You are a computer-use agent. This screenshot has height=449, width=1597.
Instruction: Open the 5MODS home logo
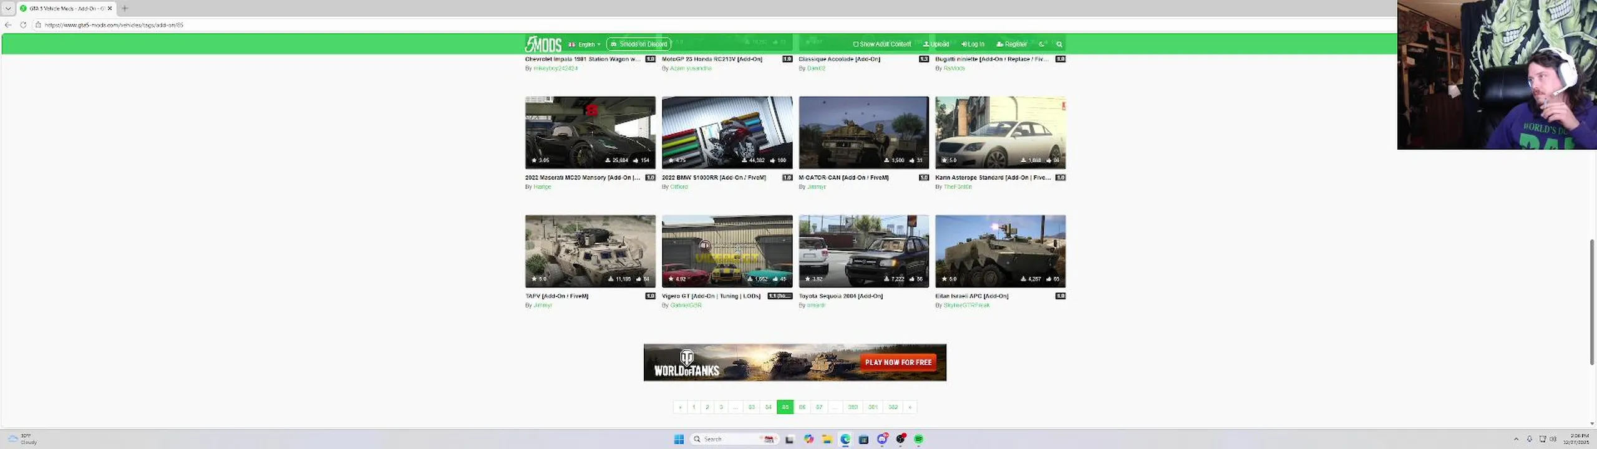click(x=543, y=44)
